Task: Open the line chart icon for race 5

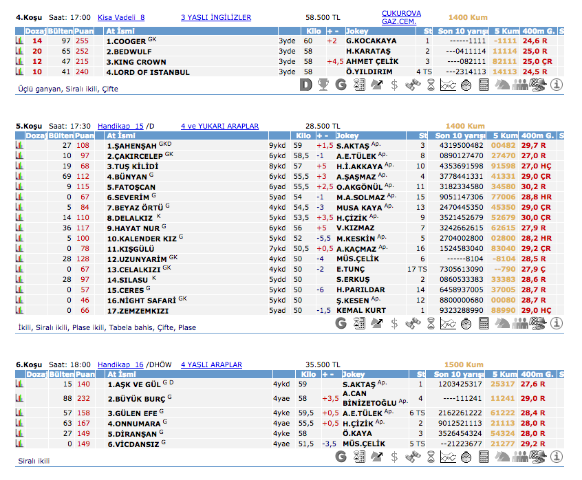Action: click(448, 324)
